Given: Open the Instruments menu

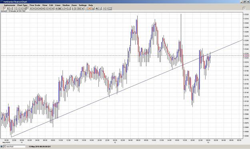Looking at the screenshot, I should (x=10, y=5).
